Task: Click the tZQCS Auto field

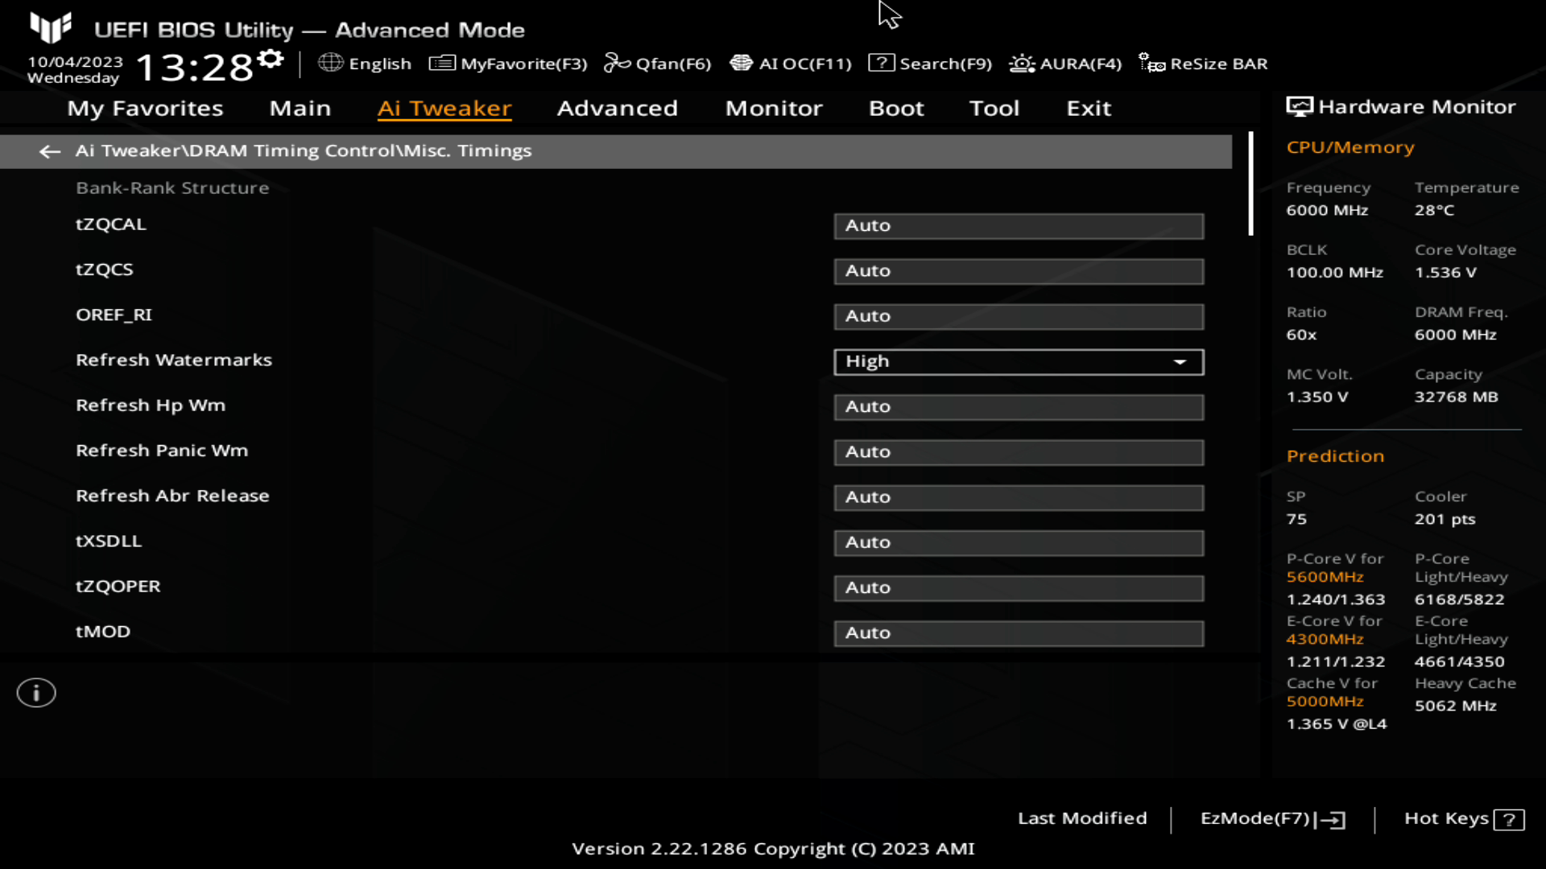Action: 1019,271
